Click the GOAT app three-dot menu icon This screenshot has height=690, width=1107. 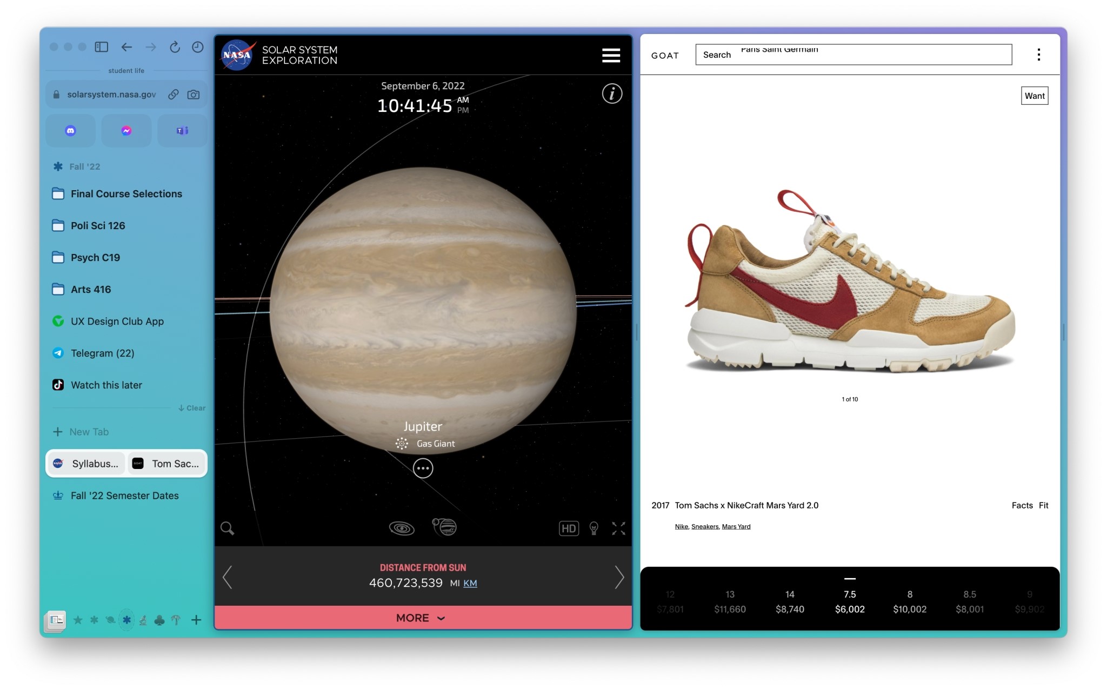1038,55
